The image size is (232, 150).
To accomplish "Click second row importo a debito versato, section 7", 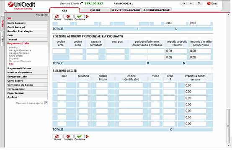I will pyautogui.click(x=176, y=57).
